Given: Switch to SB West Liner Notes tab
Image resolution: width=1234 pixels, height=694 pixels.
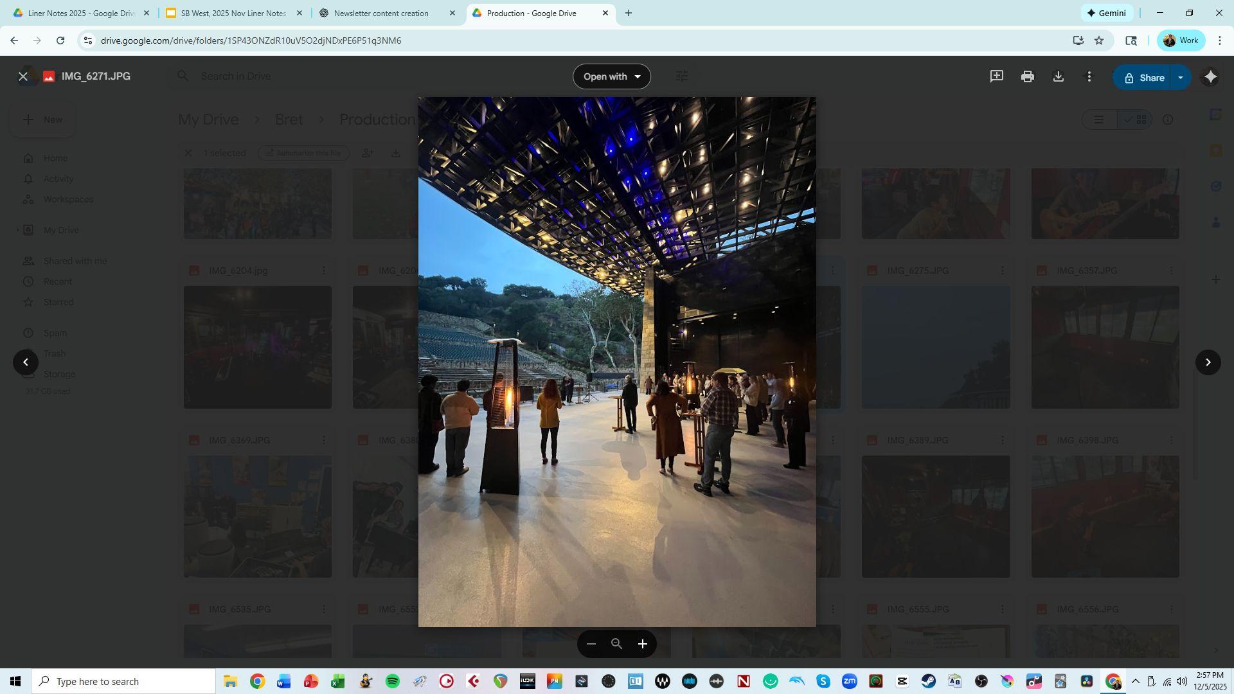Looking at the screenshot, I should (233, 13).
